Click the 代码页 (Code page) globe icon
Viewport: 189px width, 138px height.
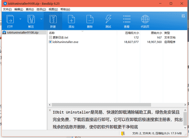[x=145, y=19]
